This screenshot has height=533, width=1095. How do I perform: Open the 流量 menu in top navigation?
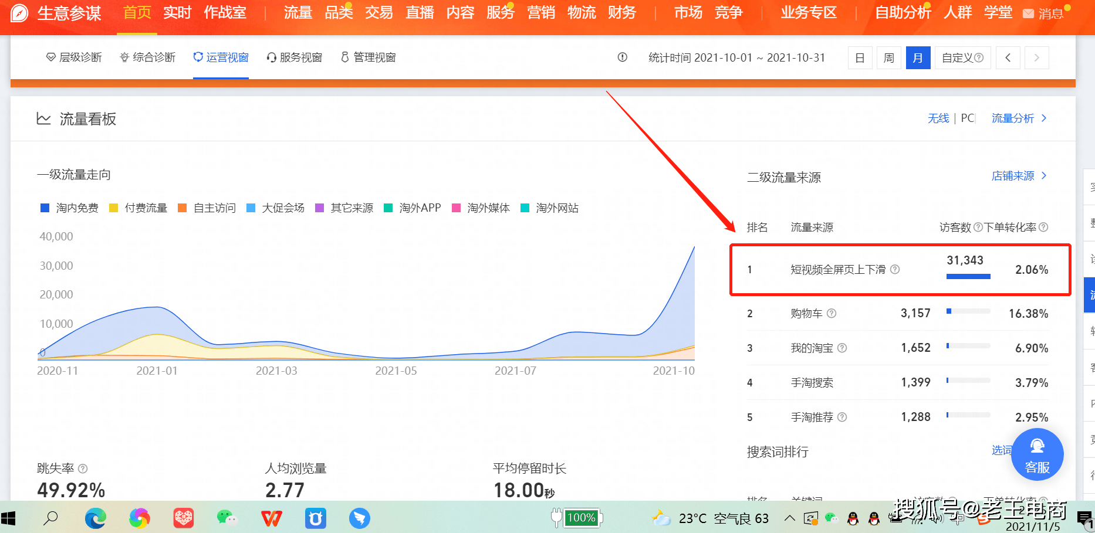click(x=298, y=12)
